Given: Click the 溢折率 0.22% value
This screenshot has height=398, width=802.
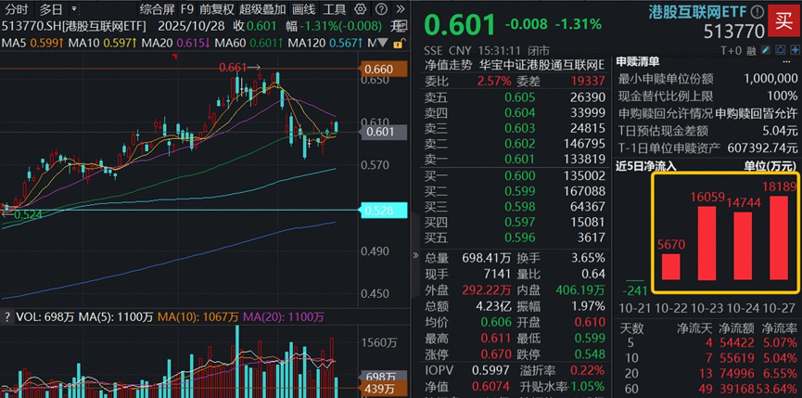Looking at the screenshot, I should 588,371.
